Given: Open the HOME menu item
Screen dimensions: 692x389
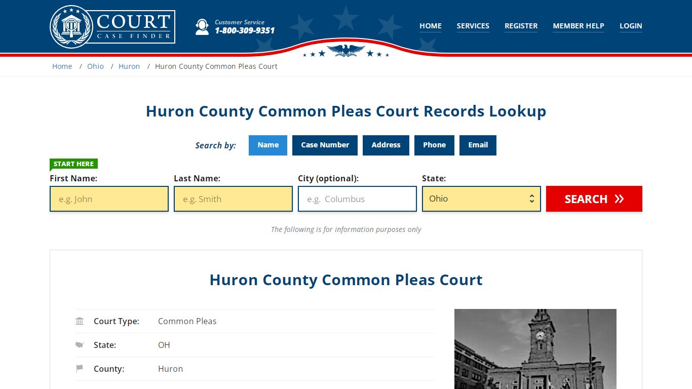Looking at the screenshot, I should 431,26.
